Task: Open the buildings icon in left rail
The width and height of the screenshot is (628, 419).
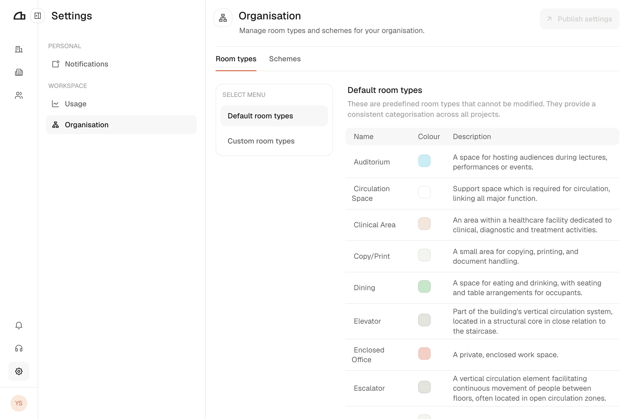Action: pyautogui.click(x=19, y=49)
